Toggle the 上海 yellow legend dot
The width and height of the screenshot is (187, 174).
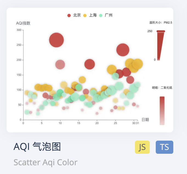coord(85,15)
